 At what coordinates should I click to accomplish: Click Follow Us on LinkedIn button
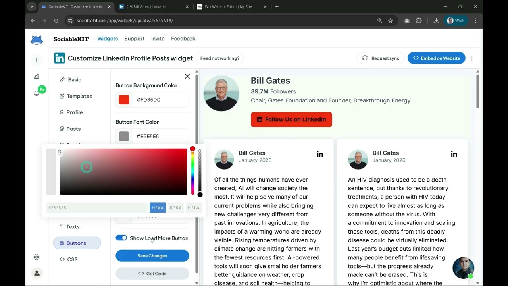click(x=291, y=119)
